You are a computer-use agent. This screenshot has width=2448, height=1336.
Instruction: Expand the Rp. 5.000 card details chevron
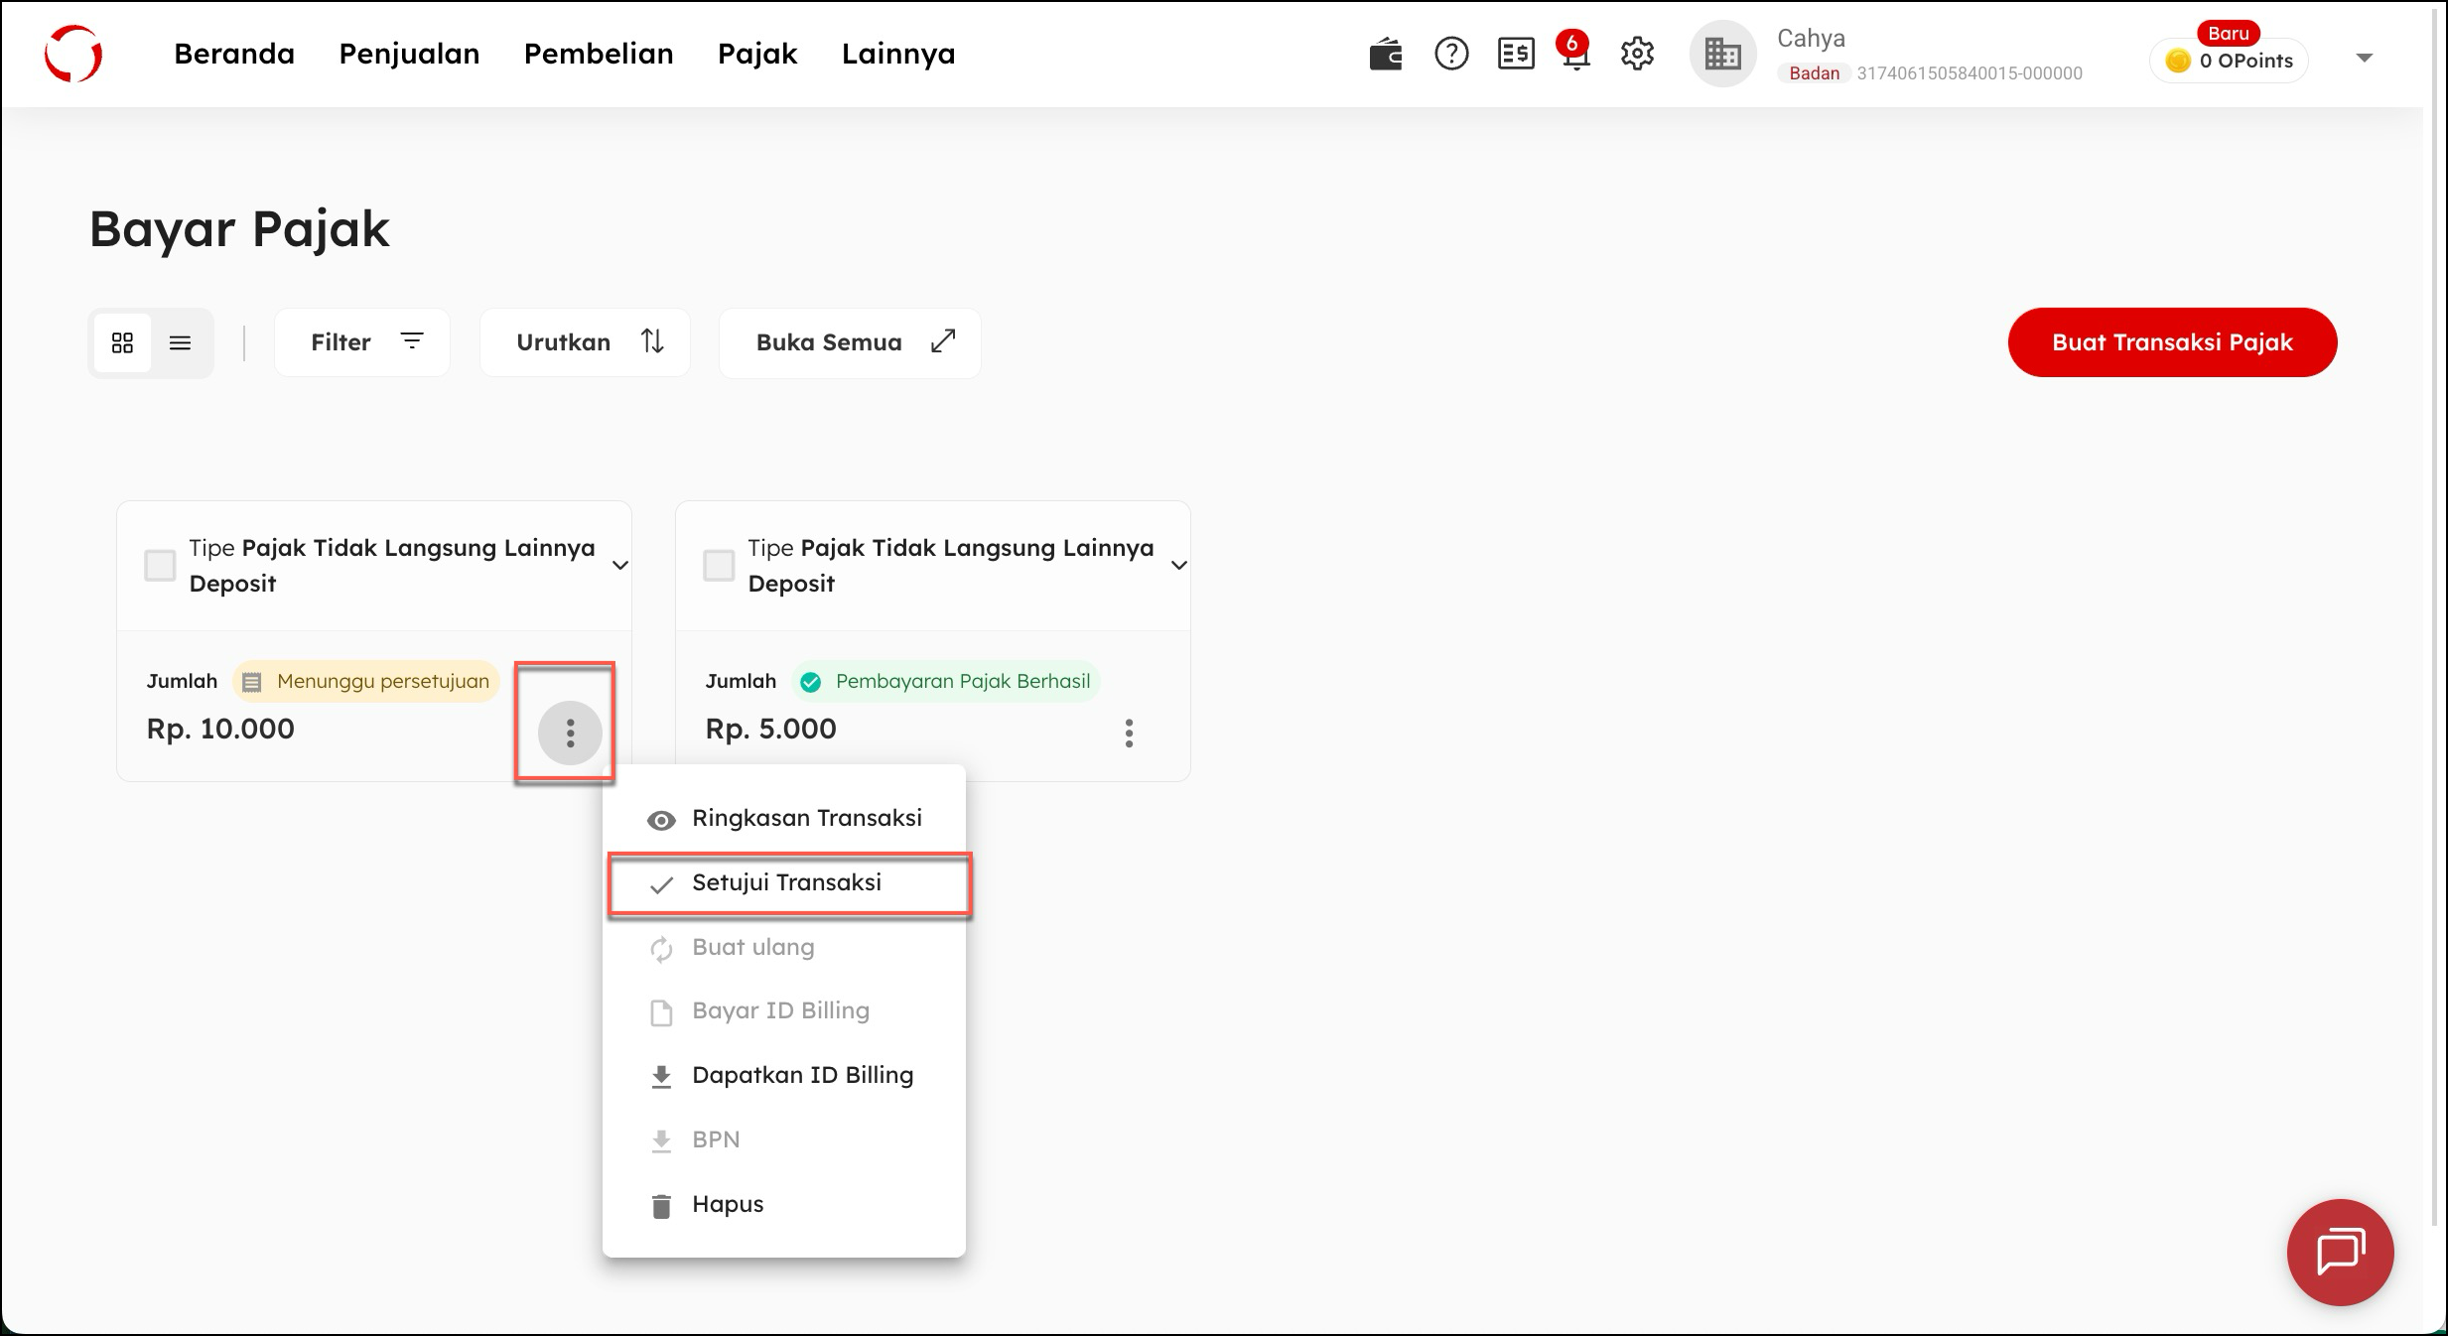1178,566
